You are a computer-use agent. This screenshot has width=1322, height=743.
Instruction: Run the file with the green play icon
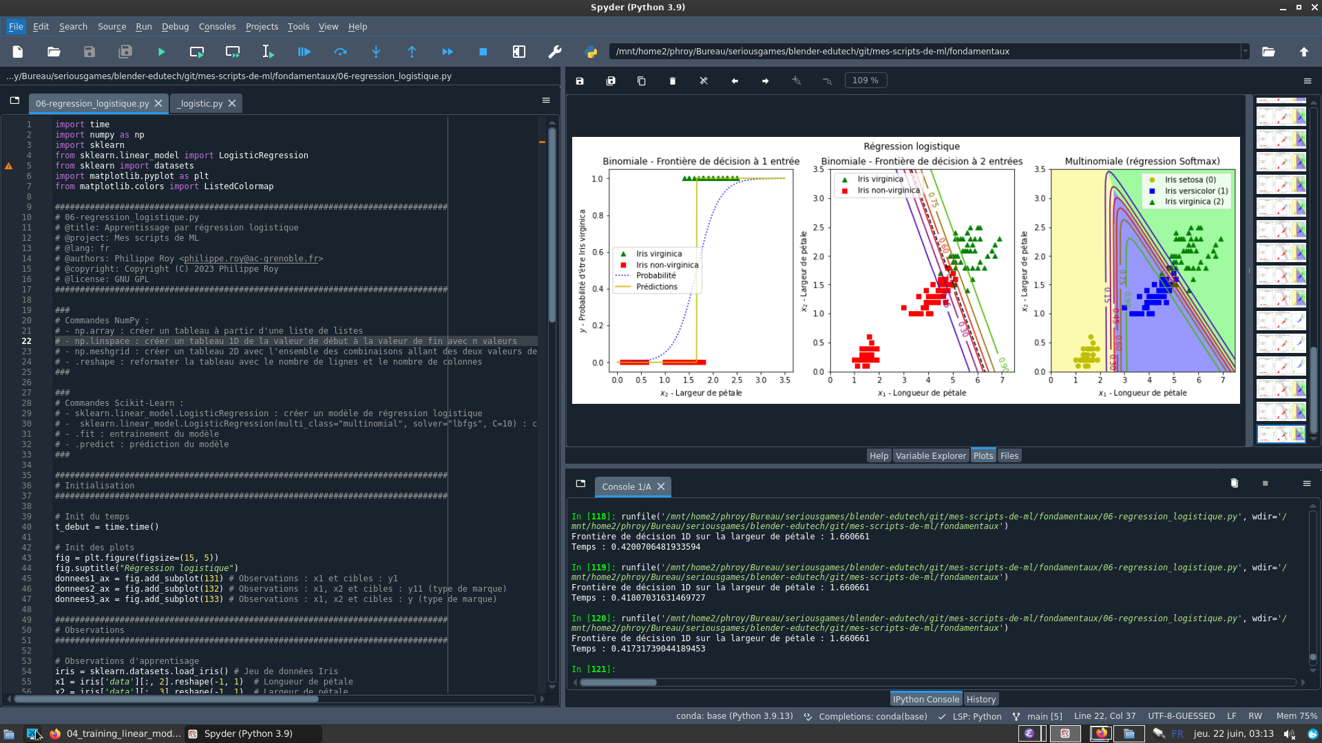pos(161,52)
